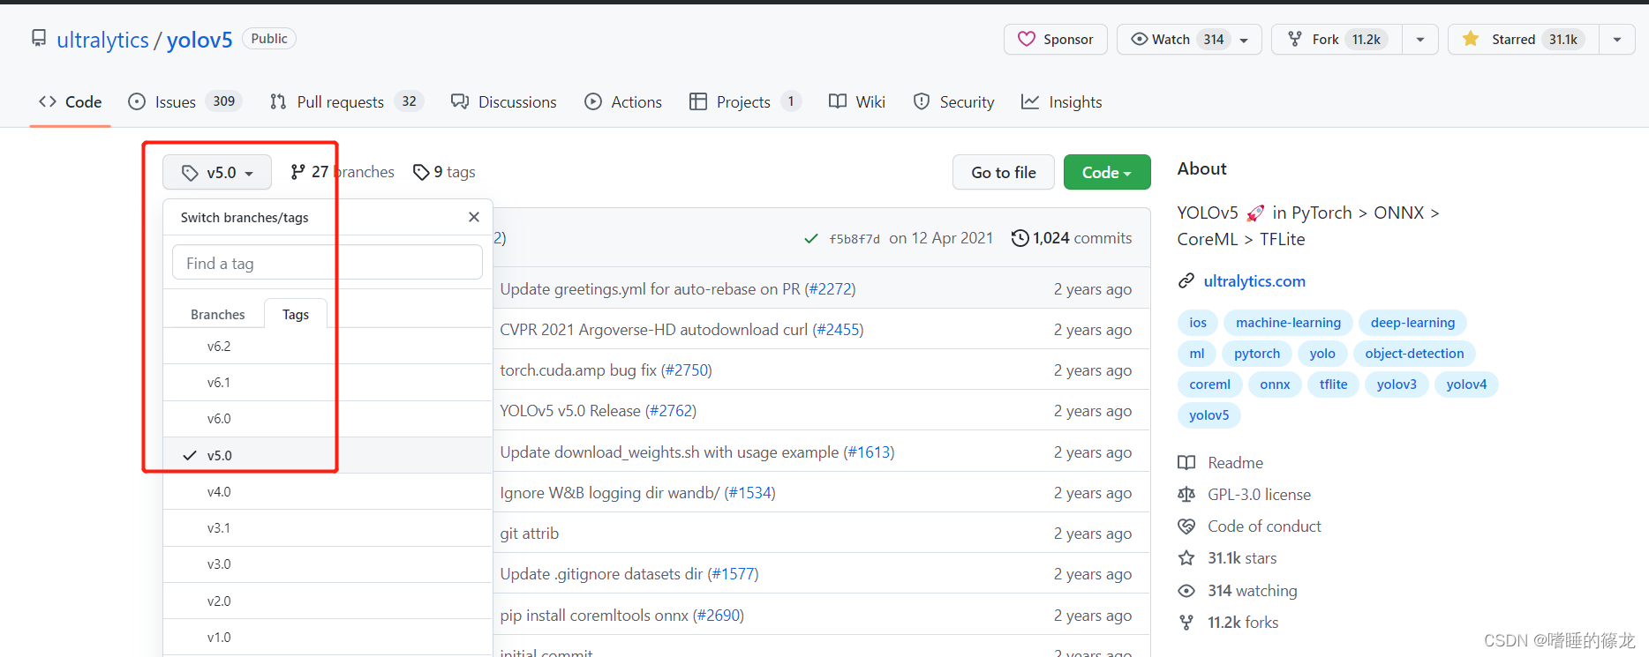Open the green Code download dropdown
The width and height of the screenshot is (1649, 657).
click(1107, 172)
